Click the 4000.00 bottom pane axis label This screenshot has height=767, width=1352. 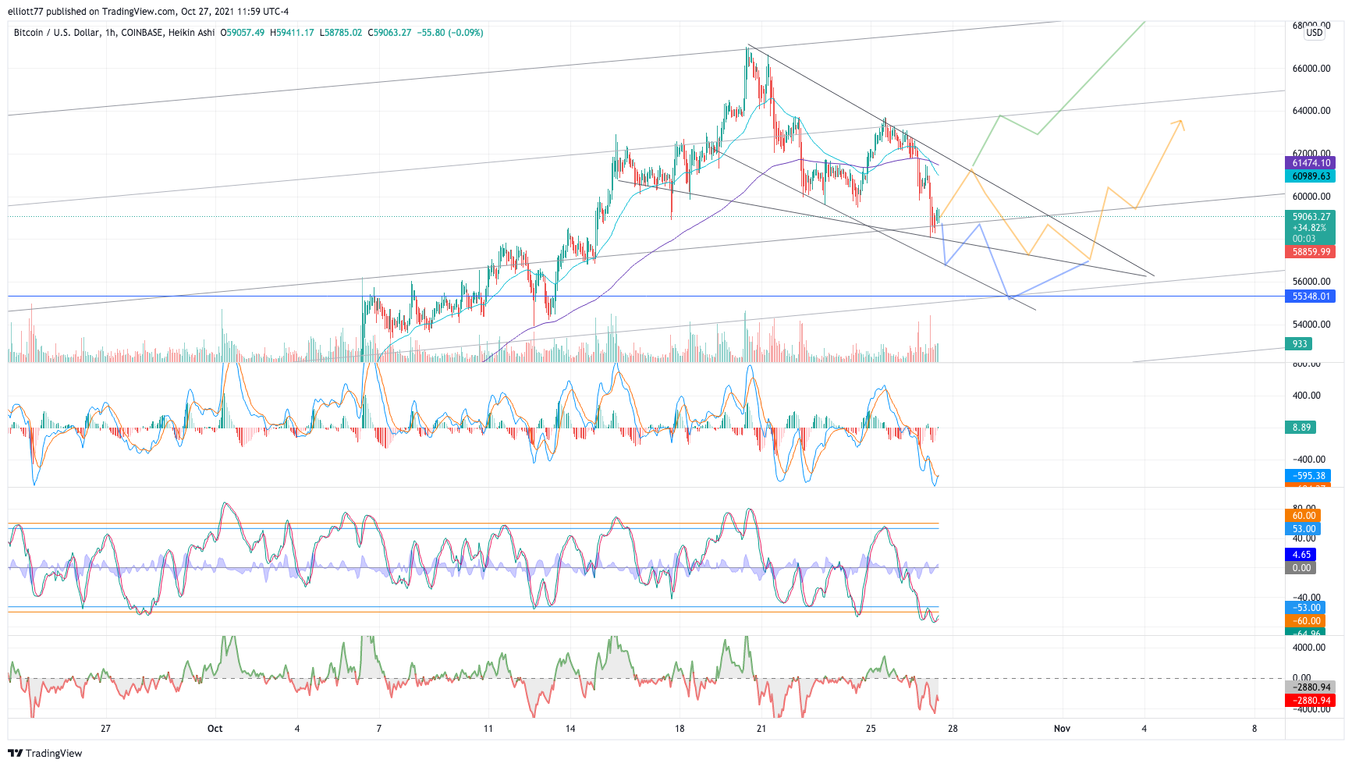point(1309,648)
